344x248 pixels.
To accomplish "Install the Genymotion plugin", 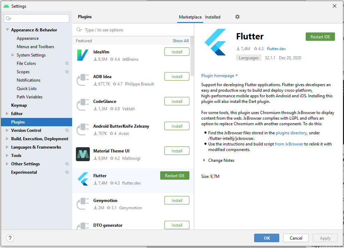I will point(177,201).
